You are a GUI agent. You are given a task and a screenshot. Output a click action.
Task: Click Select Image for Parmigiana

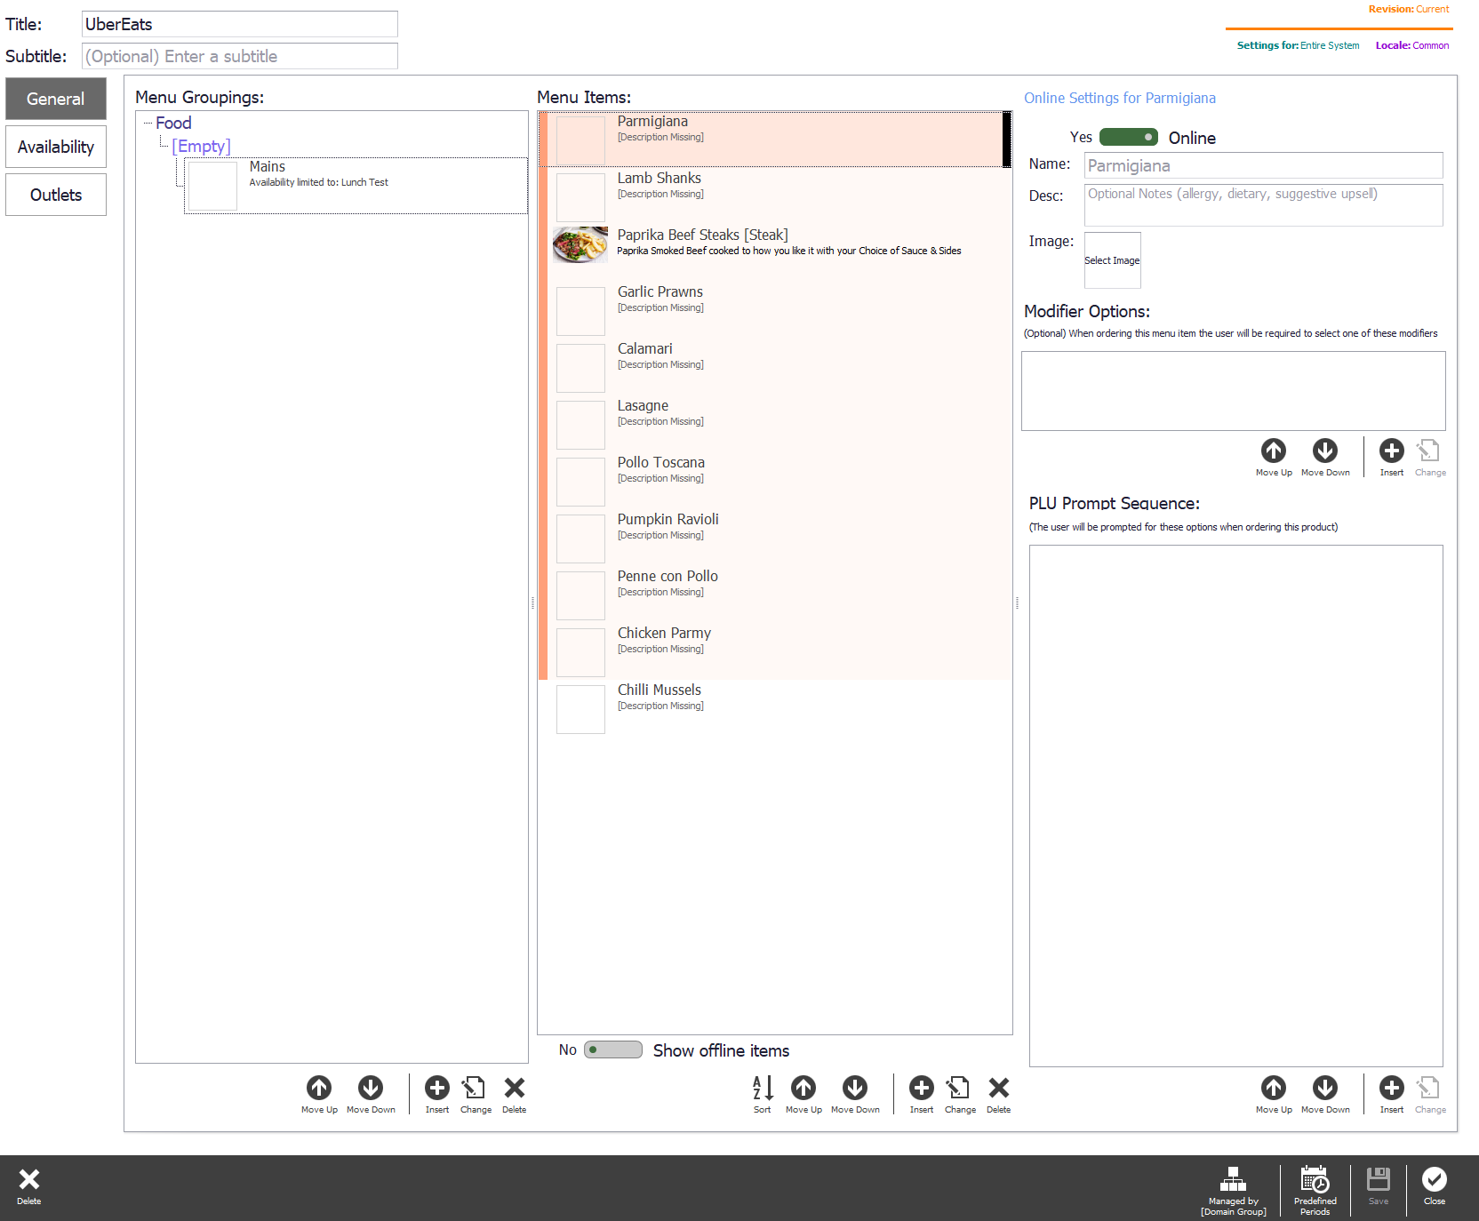pos(1112,260)
